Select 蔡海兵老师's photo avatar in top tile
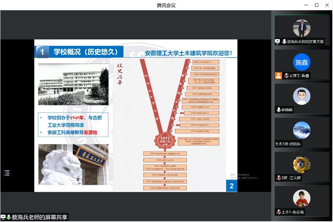The height and width of the screenshot is (222, 333). click(x=302, y=28)
